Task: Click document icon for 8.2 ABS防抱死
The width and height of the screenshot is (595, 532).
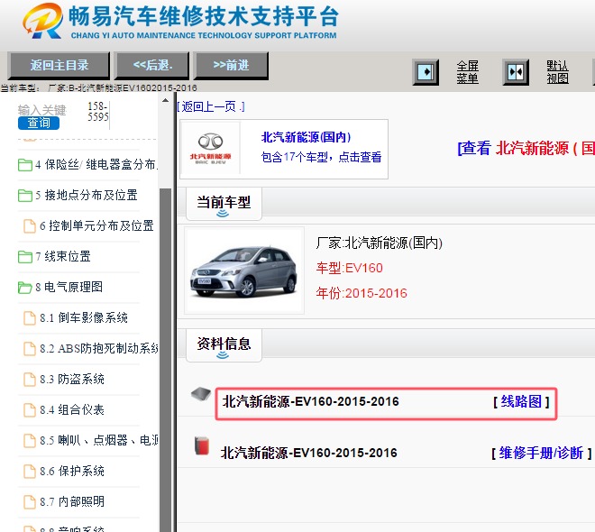Action: tap(30, 349)
